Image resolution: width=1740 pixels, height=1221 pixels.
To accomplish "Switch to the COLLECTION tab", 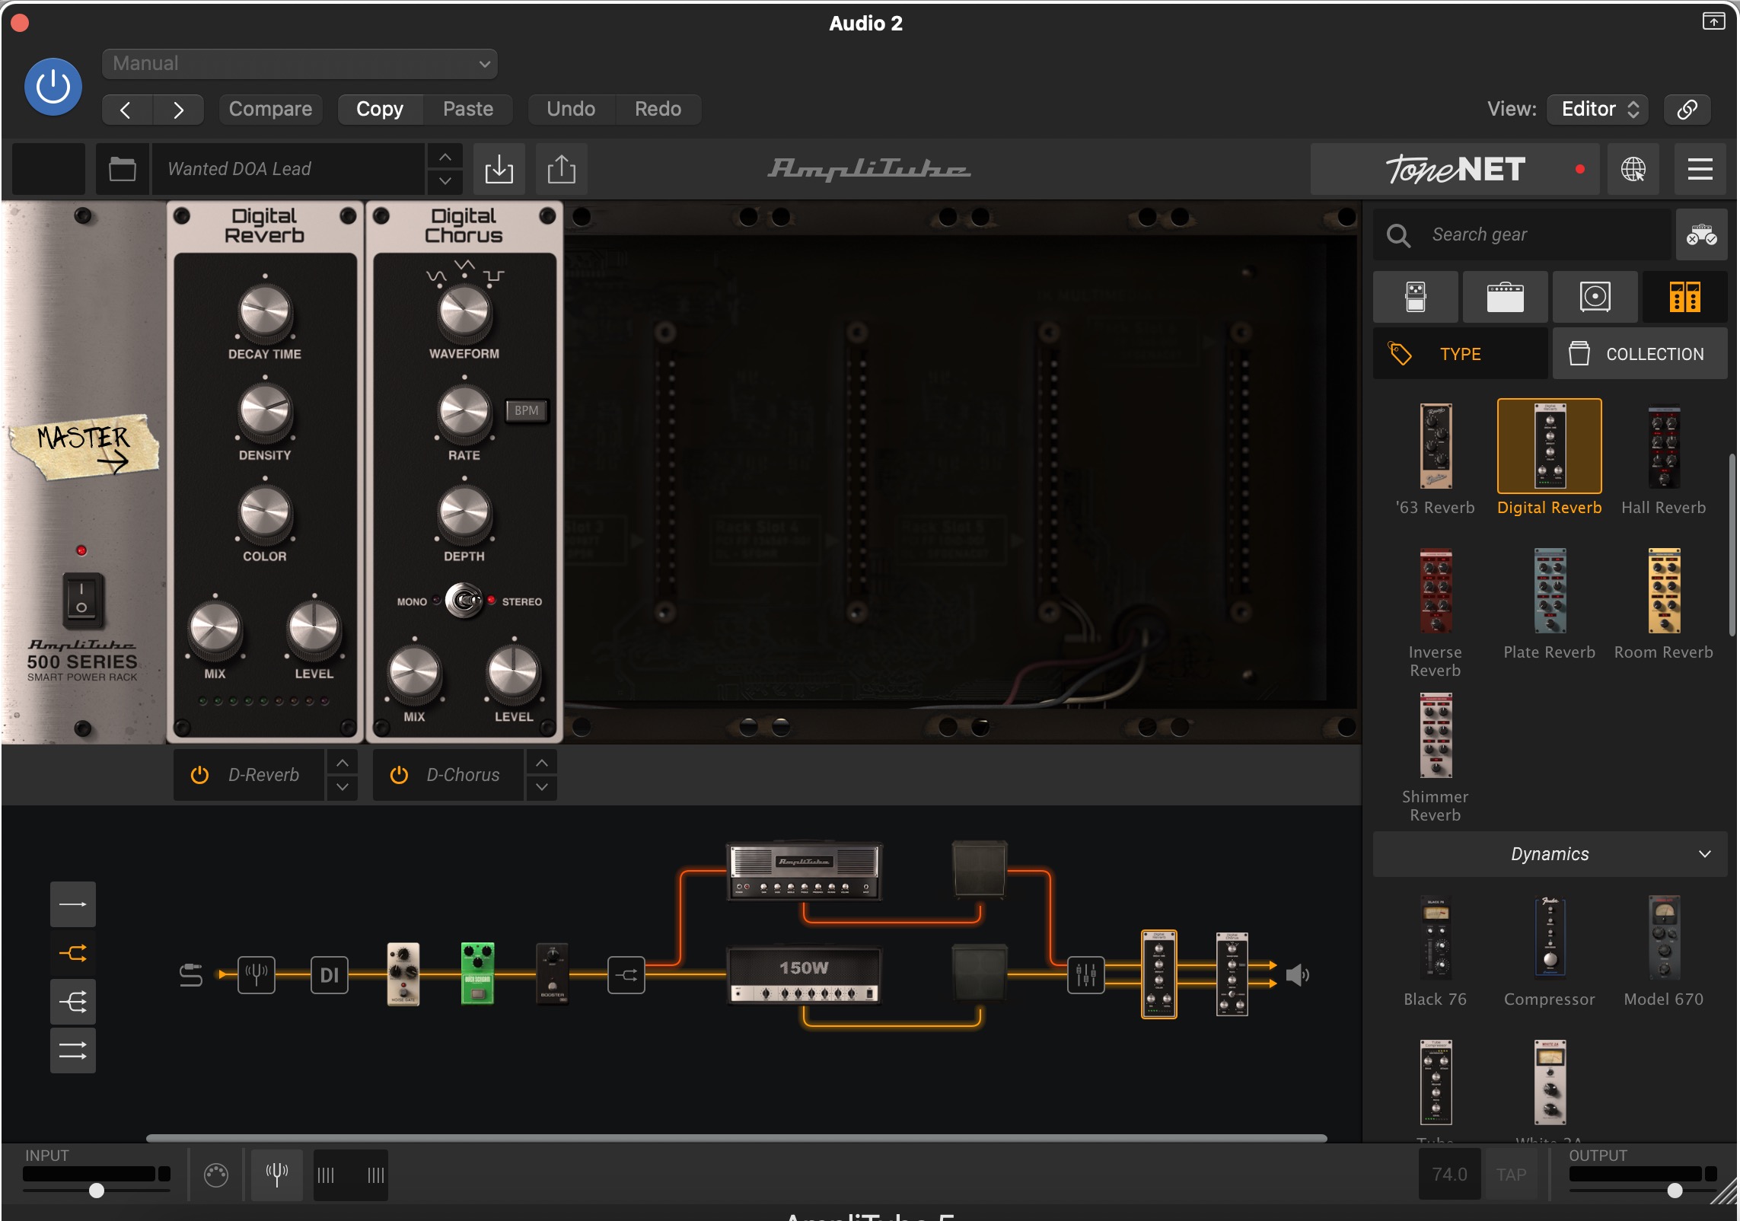I will click(1640, 354).
